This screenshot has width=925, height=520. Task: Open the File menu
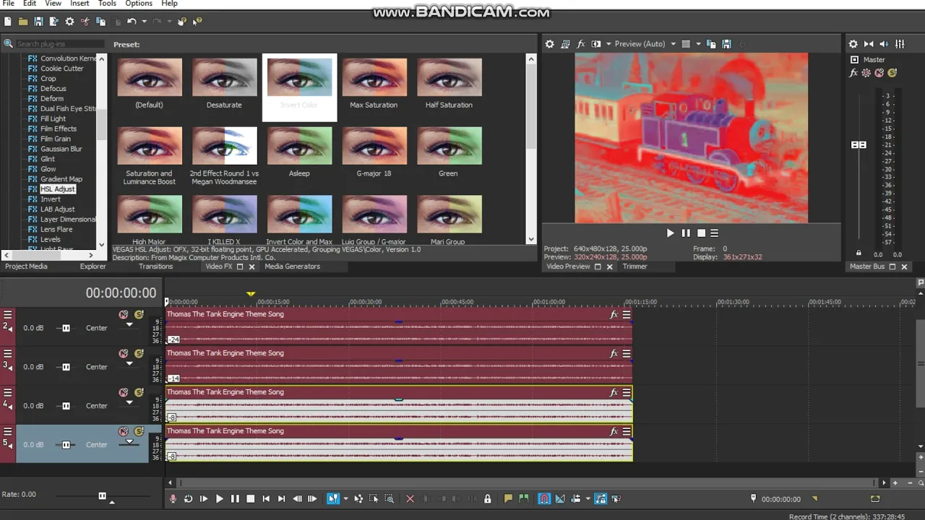pyautogui.click(x=9, y=4)
